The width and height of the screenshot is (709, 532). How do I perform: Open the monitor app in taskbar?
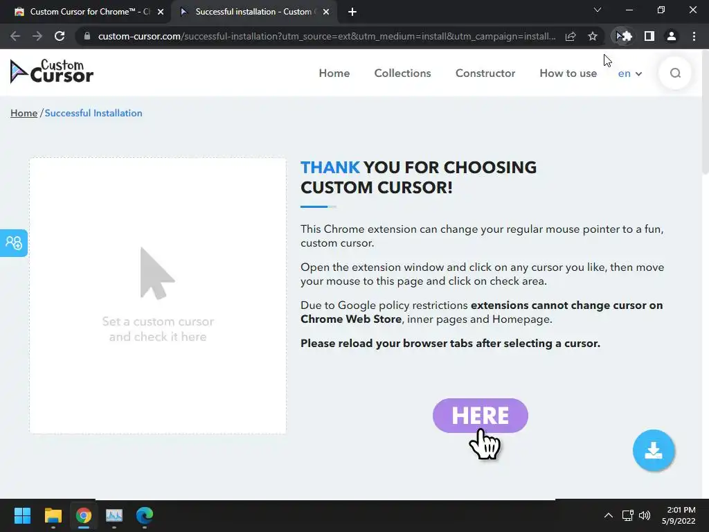point(114,515)
